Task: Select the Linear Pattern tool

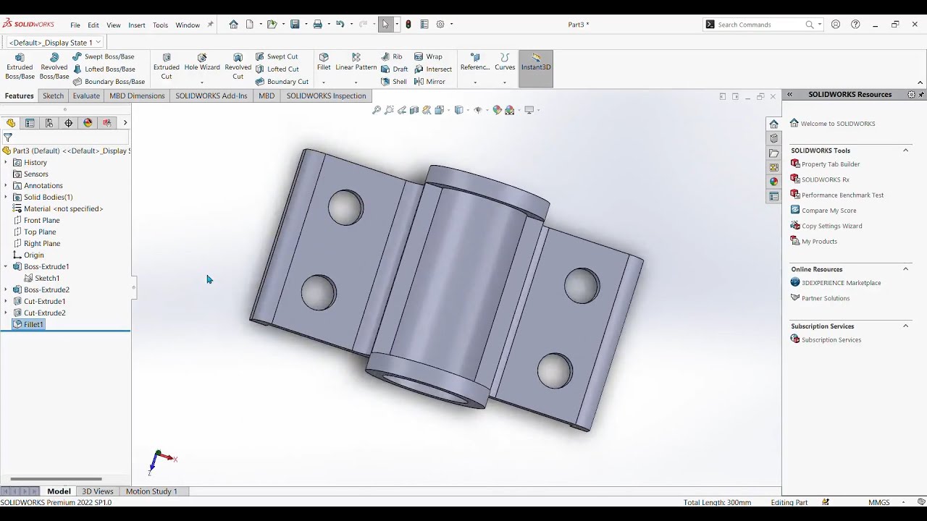Action: coord(356,62)
